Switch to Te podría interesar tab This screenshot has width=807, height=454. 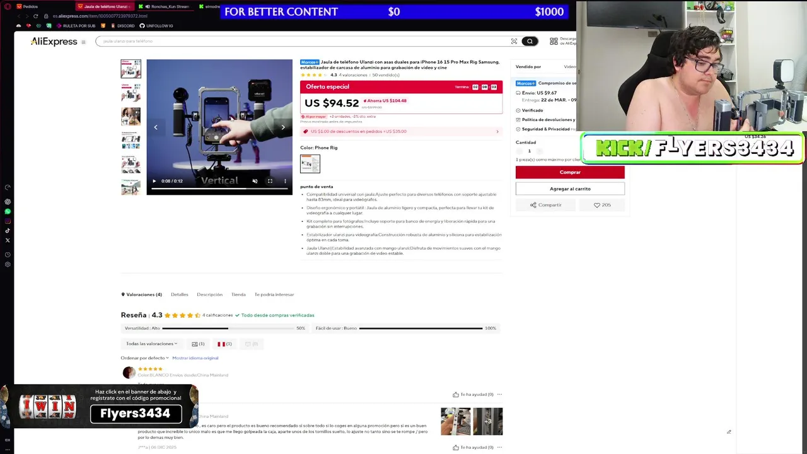pyautogui.click(x=274, y=294)
